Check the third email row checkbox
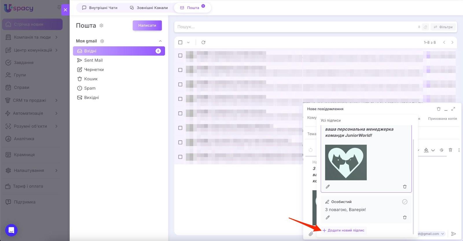The image size is (463, 241). 180,84
